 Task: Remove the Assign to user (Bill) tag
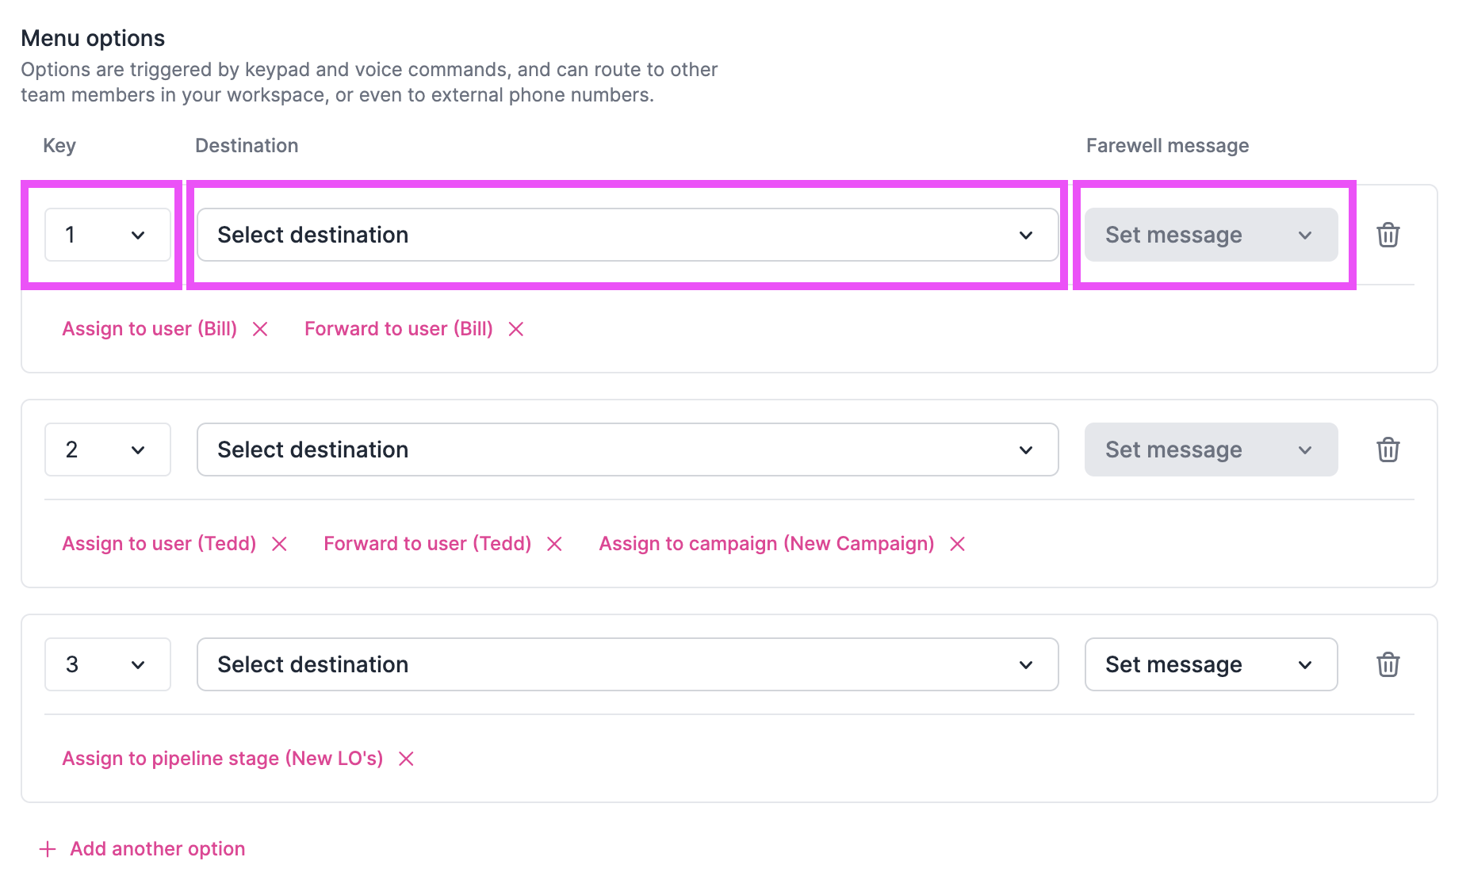point(260,328)
